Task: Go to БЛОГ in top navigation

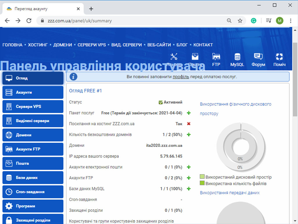Action: tap(182, 45)
